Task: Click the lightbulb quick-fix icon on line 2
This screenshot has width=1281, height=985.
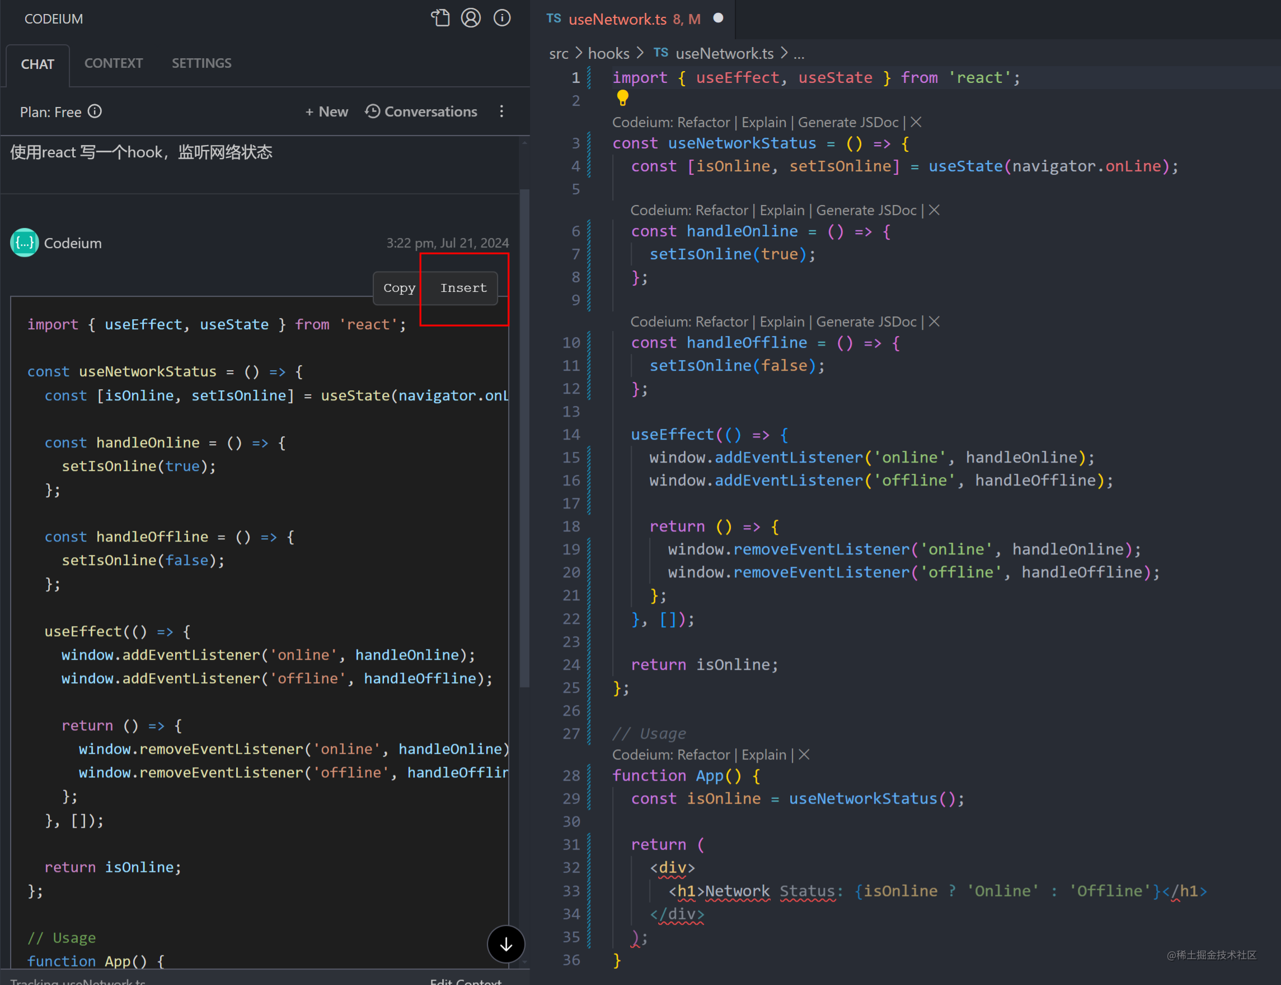Action: [622, 98]
